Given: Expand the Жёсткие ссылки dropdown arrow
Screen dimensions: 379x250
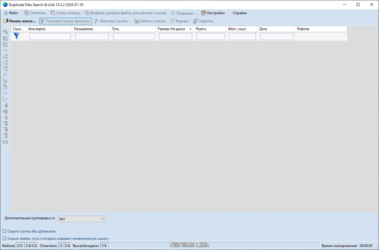Looking at the screenshot, I should pos(130,21).
